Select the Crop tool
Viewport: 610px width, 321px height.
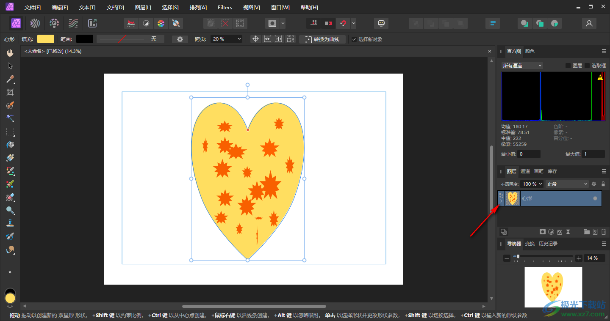pyautogui.click(x=10, y=92)
